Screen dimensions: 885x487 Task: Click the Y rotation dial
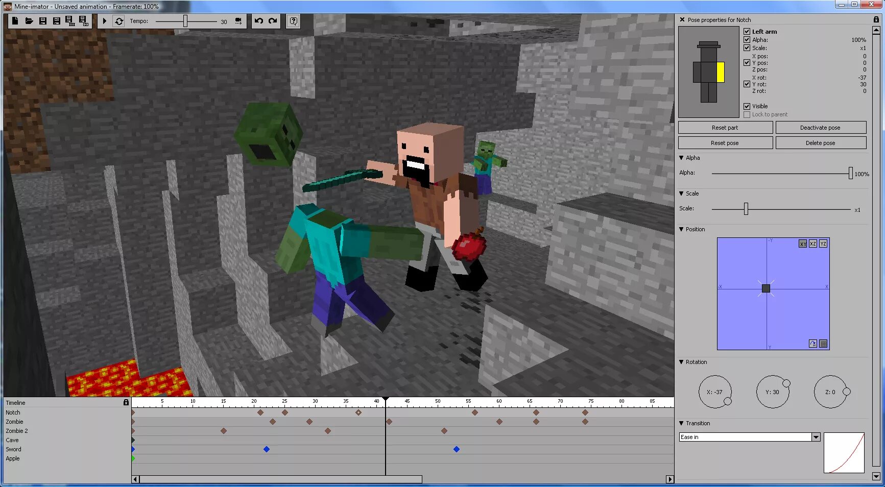[x=773, y=392]
